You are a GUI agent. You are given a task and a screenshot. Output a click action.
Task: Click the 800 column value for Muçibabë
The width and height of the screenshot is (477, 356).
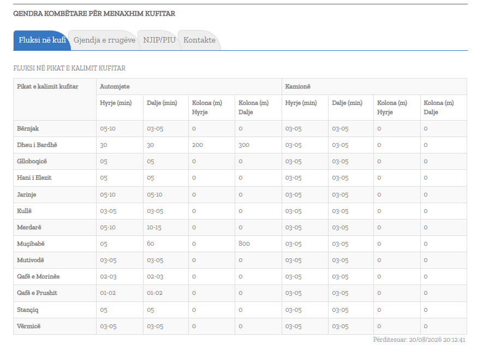(245, 244)
